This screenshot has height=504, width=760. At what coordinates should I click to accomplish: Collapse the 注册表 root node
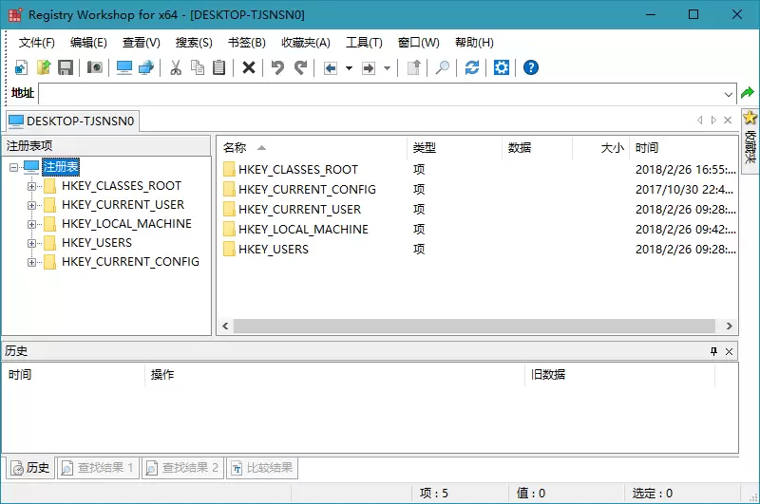pyautogui.click(x=13, y=167)
